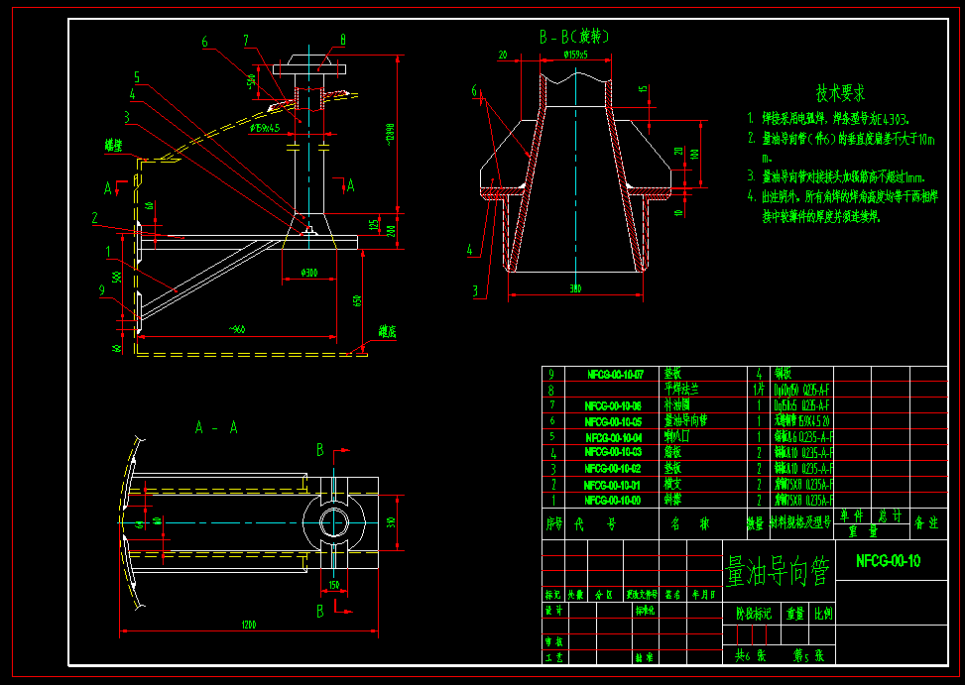965x685 pixels.
Task: Select part code NFCG-00-10-00 in the parts list
Action: [612, 500]
